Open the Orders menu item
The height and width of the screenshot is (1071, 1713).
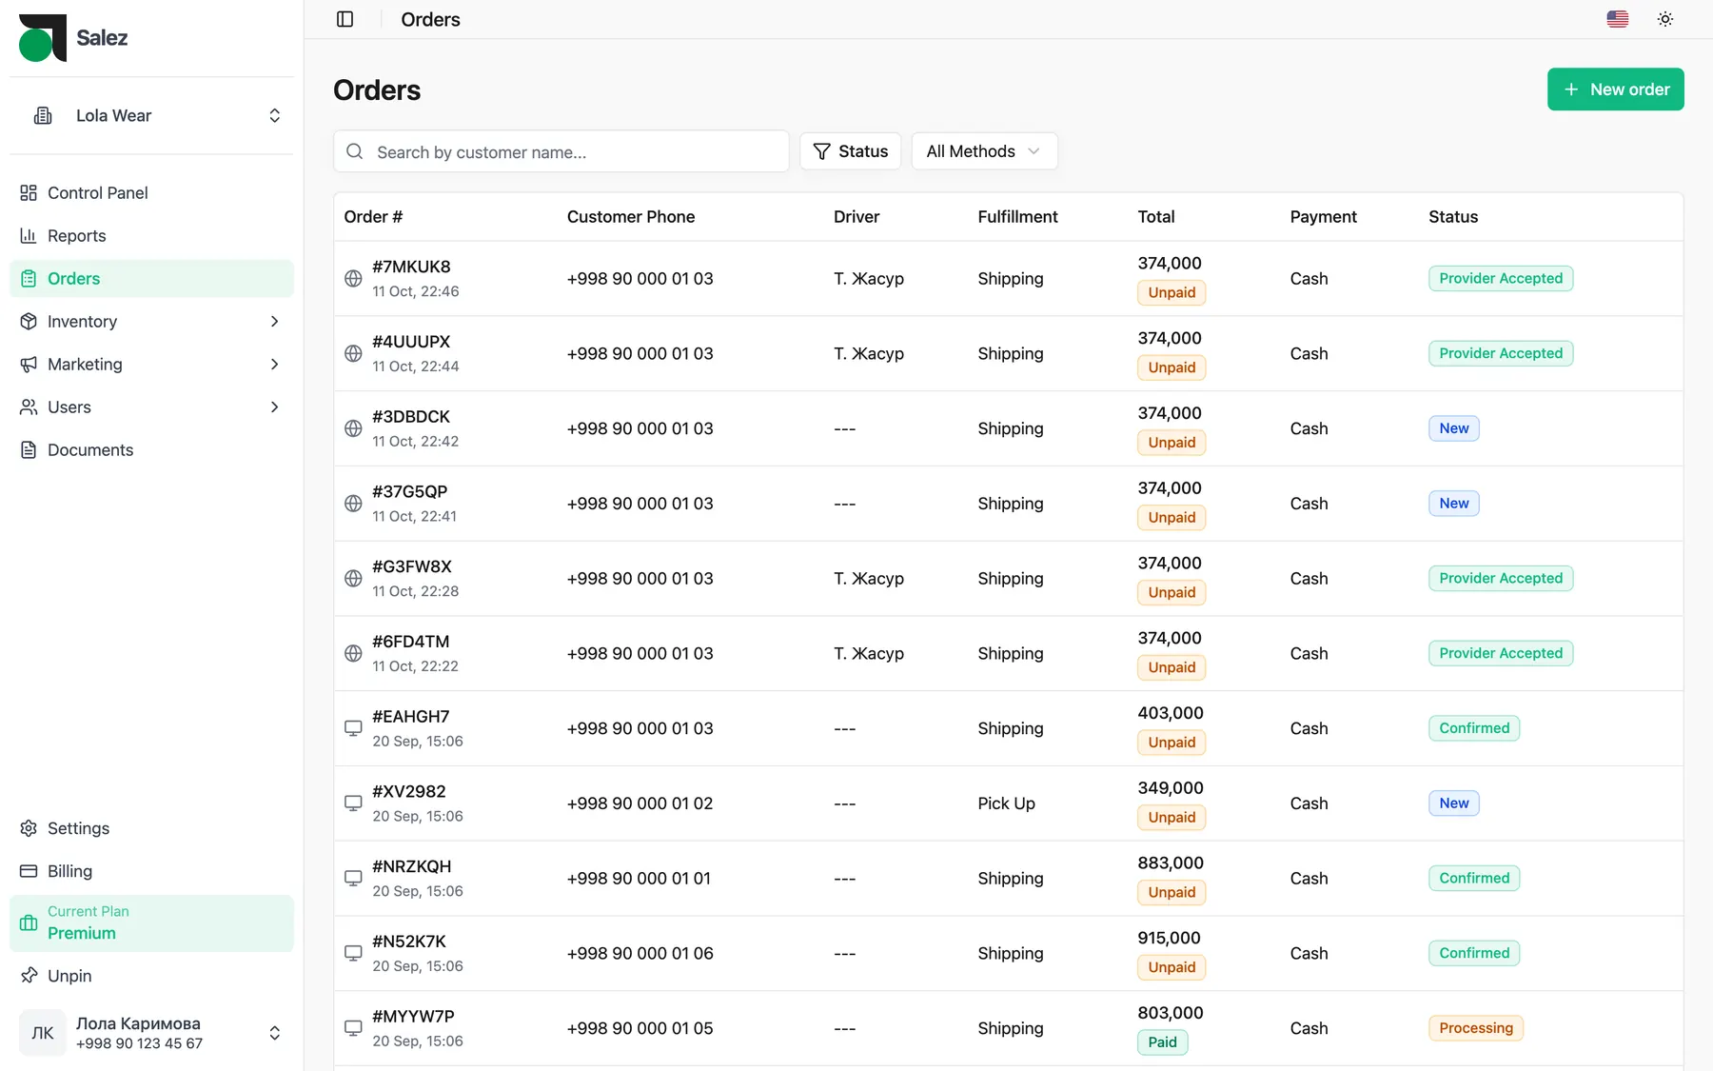pyautogui.click(x=152, y=279)
